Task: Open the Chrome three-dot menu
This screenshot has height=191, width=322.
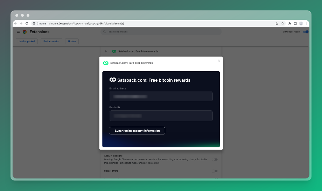Action: pos(307,23)
